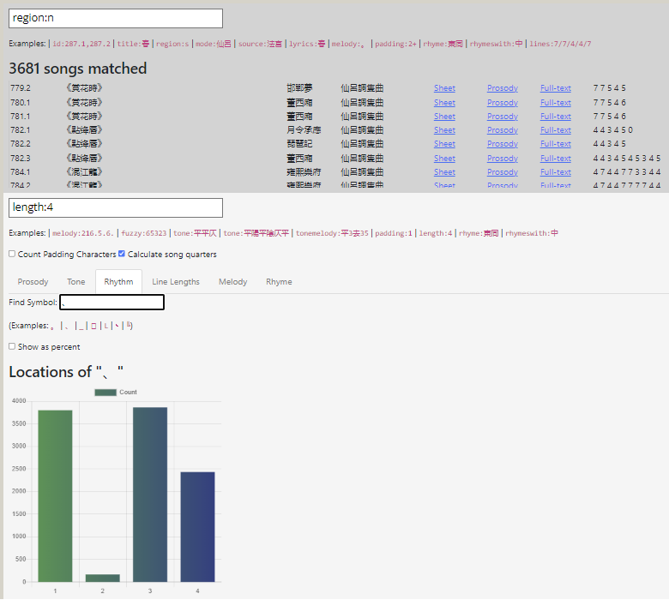Tick the Show as percent checkbox
The width and height of the screenshot is (669, 600).
pos(12,346)
